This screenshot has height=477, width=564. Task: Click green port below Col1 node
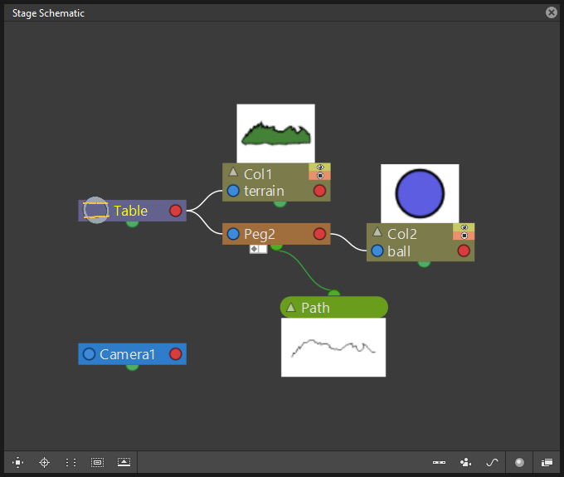coord(280,203)
